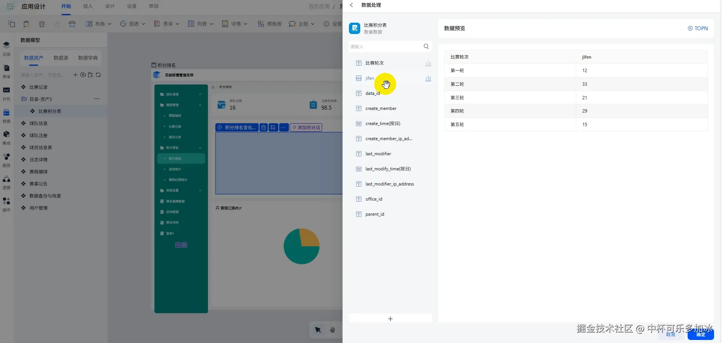
Task: Click the 添加到对话 button
Action: click(x=306, y=127)
